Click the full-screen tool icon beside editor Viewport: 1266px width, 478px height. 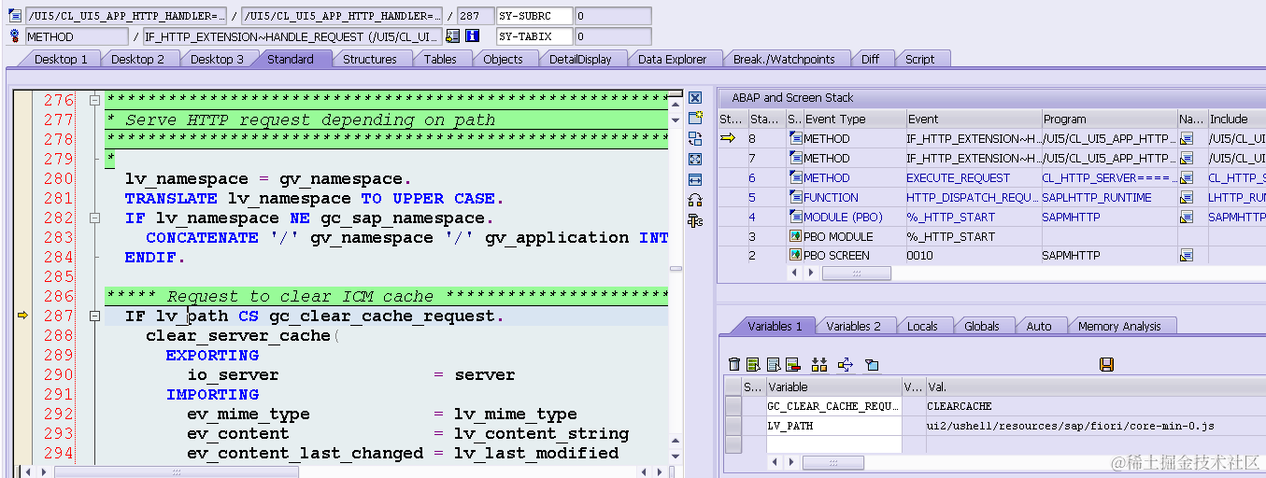pyautogui.click(x=694, y=159)
